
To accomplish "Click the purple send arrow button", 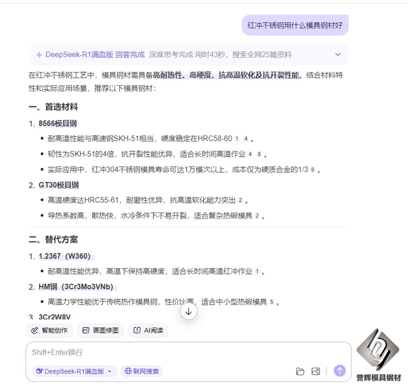I will [339, 371].
